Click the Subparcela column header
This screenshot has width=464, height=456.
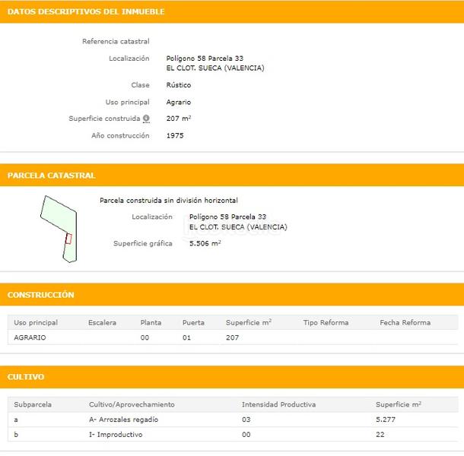(33, 405)
